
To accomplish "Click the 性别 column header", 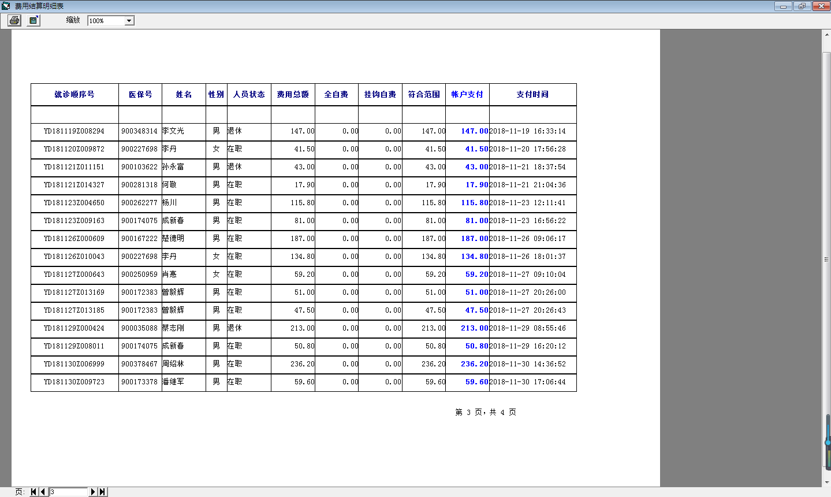I will coord(216,94).
